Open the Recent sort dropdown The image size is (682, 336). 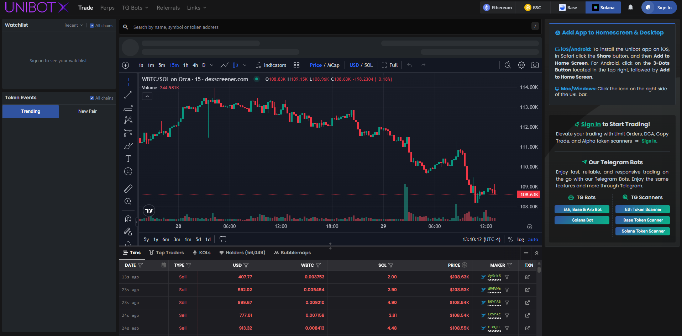coord(73,25)
